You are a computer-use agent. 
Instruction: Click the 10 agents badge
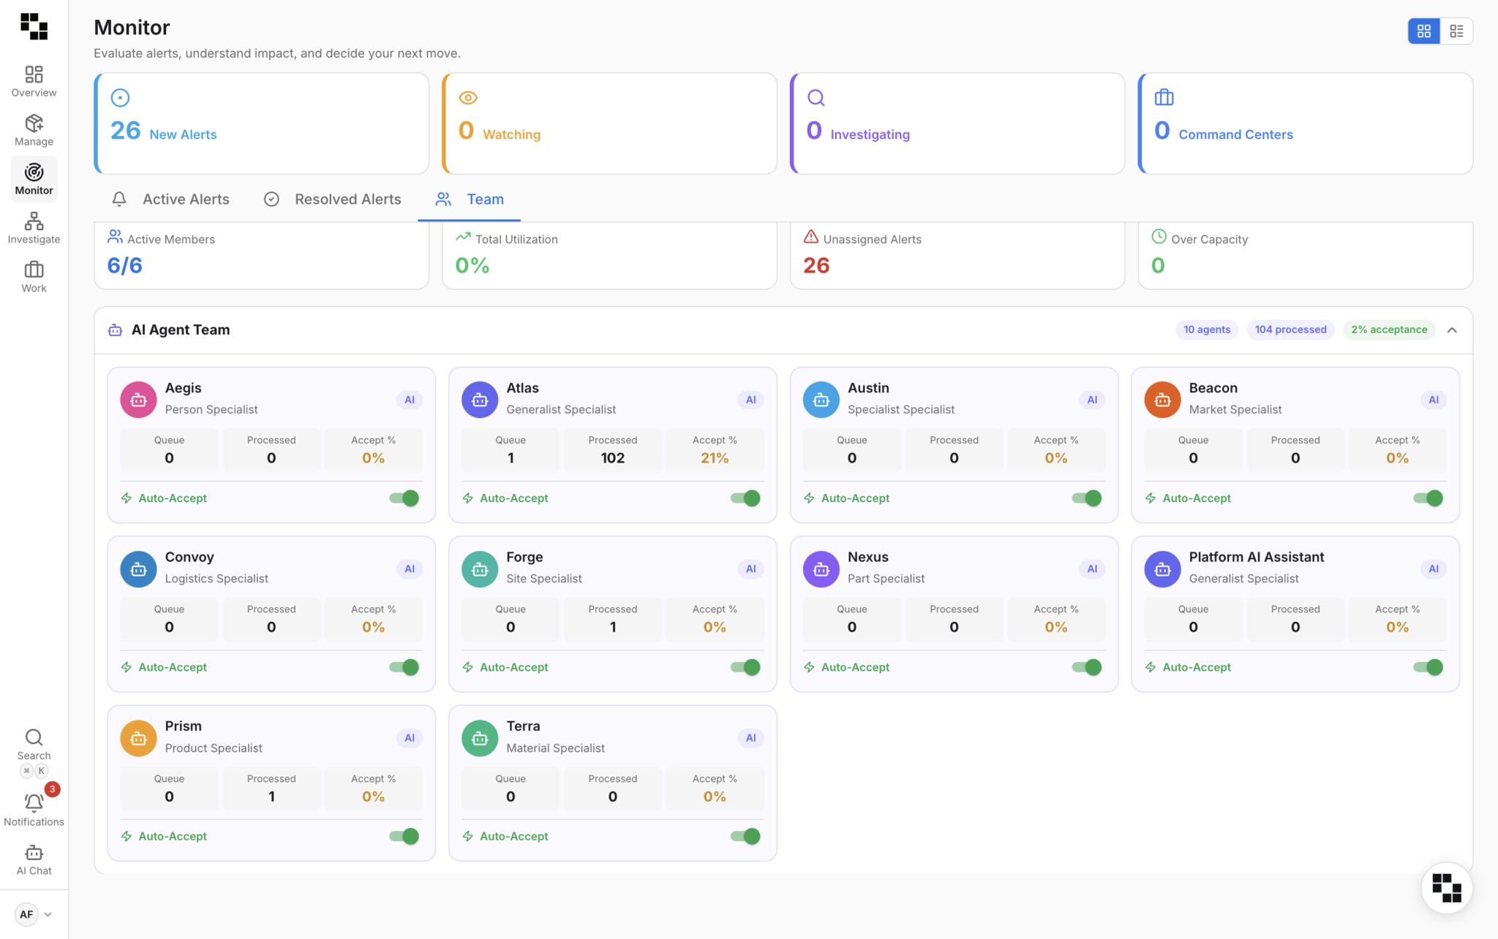coord(1207,330)
